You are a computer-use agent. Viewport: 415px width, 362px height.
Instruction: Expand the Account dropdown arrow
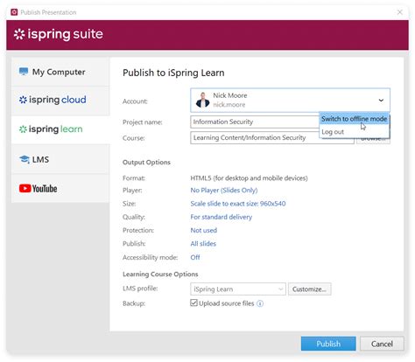381,101
